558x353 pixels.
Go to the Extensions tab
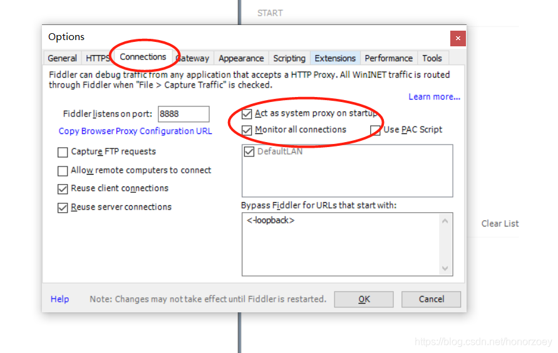pos(335,58)
